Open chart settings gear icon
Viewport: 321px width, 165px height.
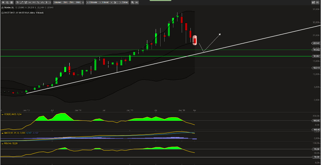tap(3, 3)
